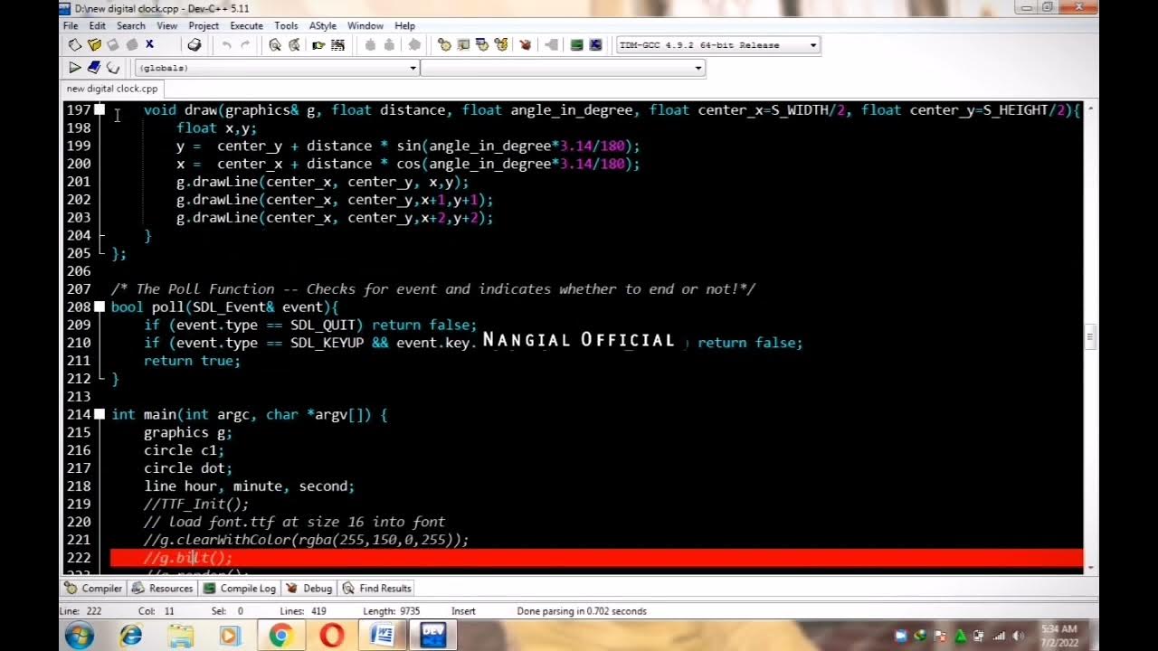Image resolution: width=1158 pixels, height=651 pixels.
Task: Open the Window menu
Action: pyautogui.click(x=365, y=25)
